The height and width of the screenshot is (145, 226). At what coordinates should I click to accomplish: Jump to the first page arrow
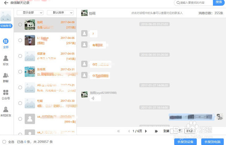coord(118,131)
